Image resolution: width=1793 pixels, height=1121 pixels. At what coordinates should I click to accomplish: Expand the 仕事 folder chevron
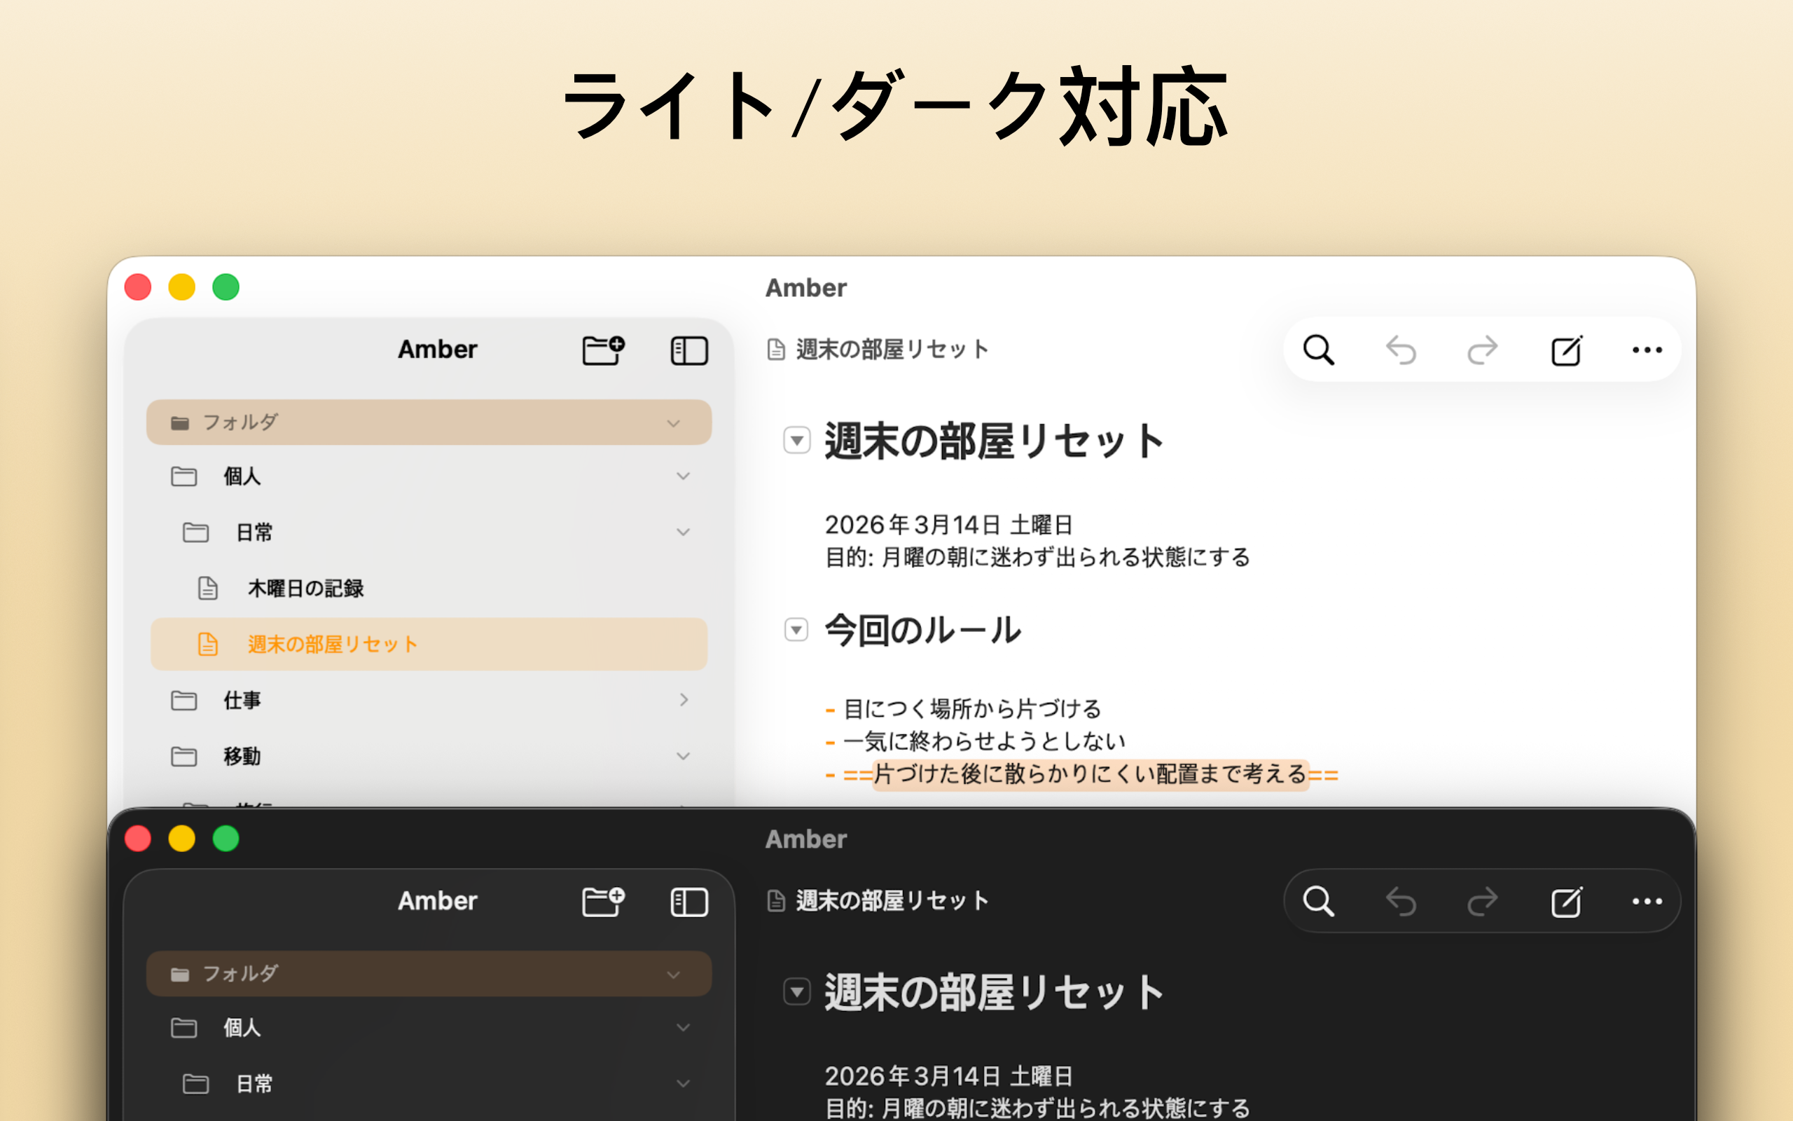pos(683,700)
